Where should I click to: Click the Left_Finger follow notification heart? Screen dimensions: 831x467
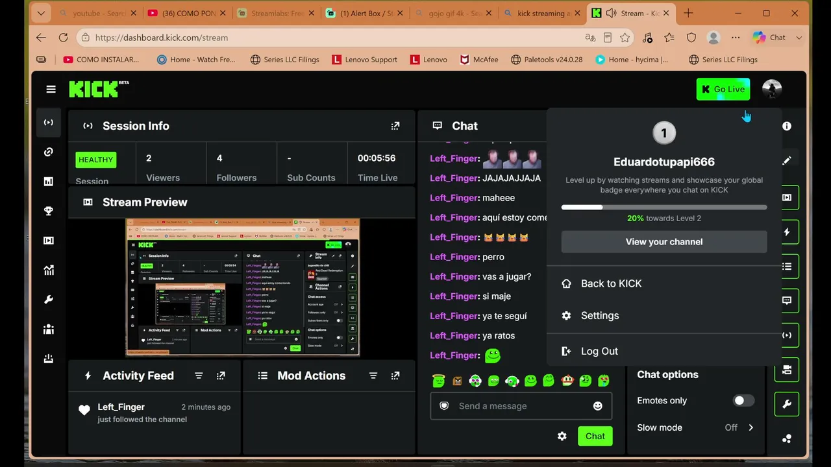pyautogui.click(x=84, y=410)
